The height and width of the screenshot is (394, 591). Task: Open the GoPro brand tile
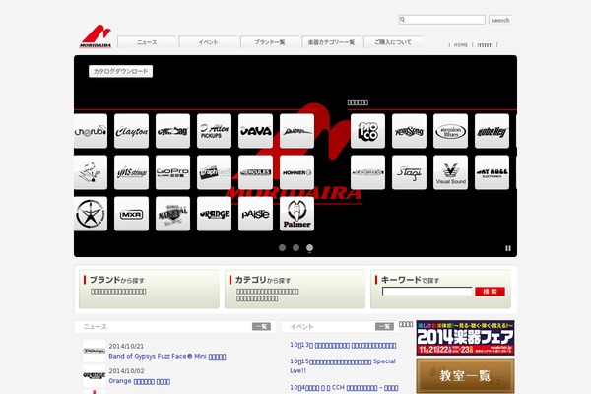pos(172,172)
